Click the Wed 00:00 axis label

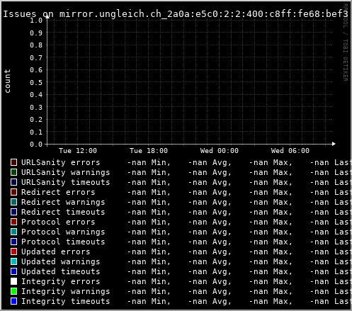(220, 151)
